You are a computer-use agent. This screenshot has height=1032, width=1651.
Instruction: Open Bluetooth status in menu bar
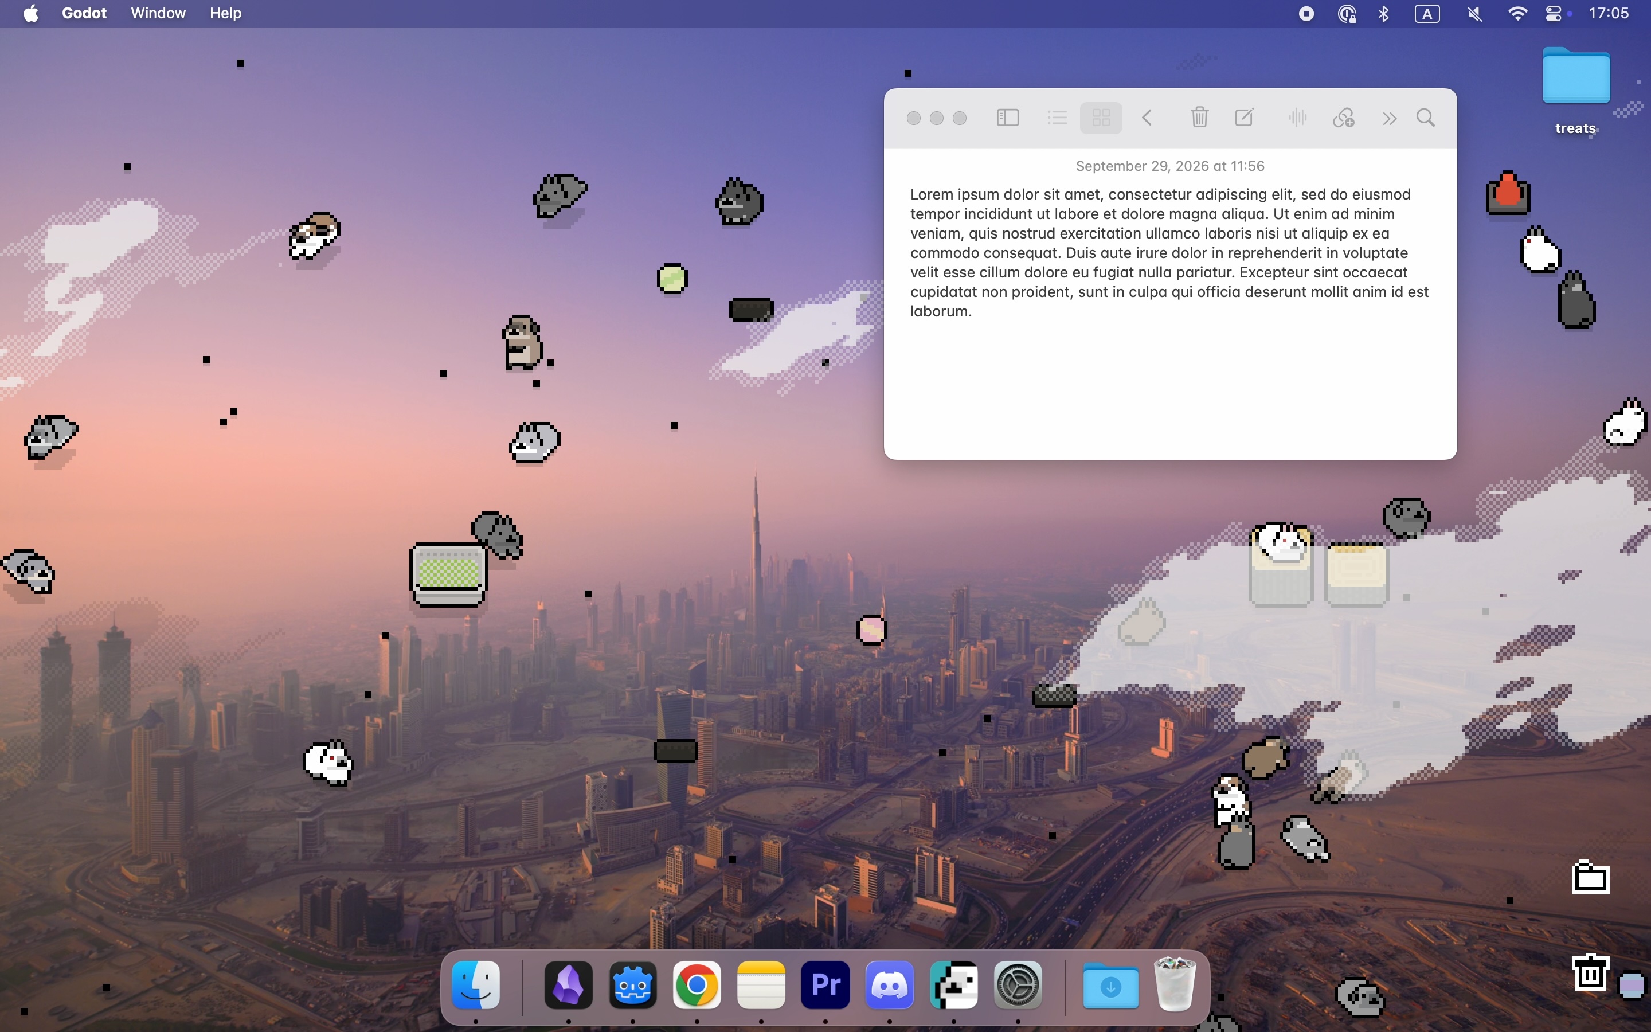point(1384,14)
